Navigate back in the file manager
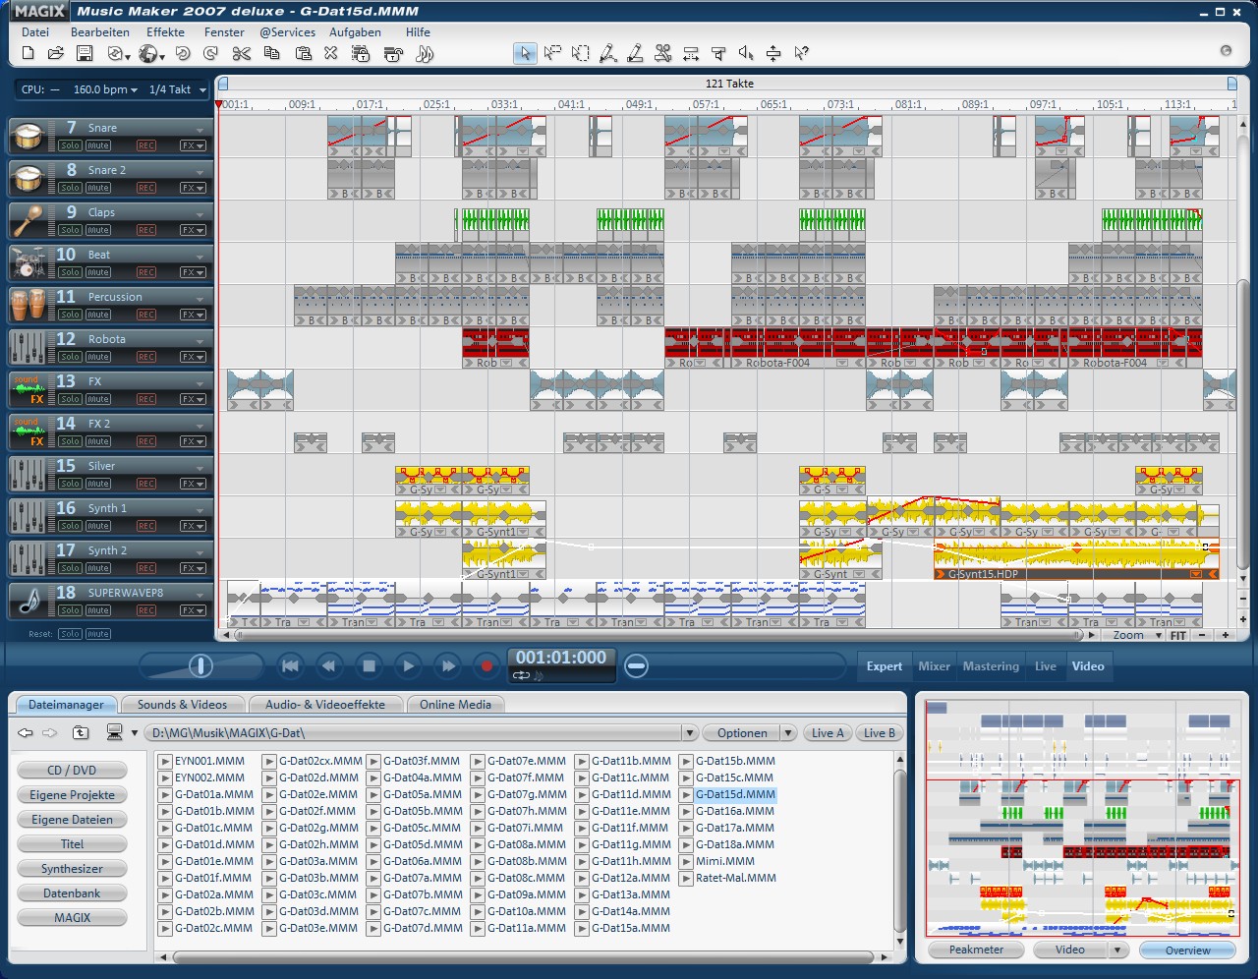The height and width of the screenshot is (979, 1258). coord(26,732)
